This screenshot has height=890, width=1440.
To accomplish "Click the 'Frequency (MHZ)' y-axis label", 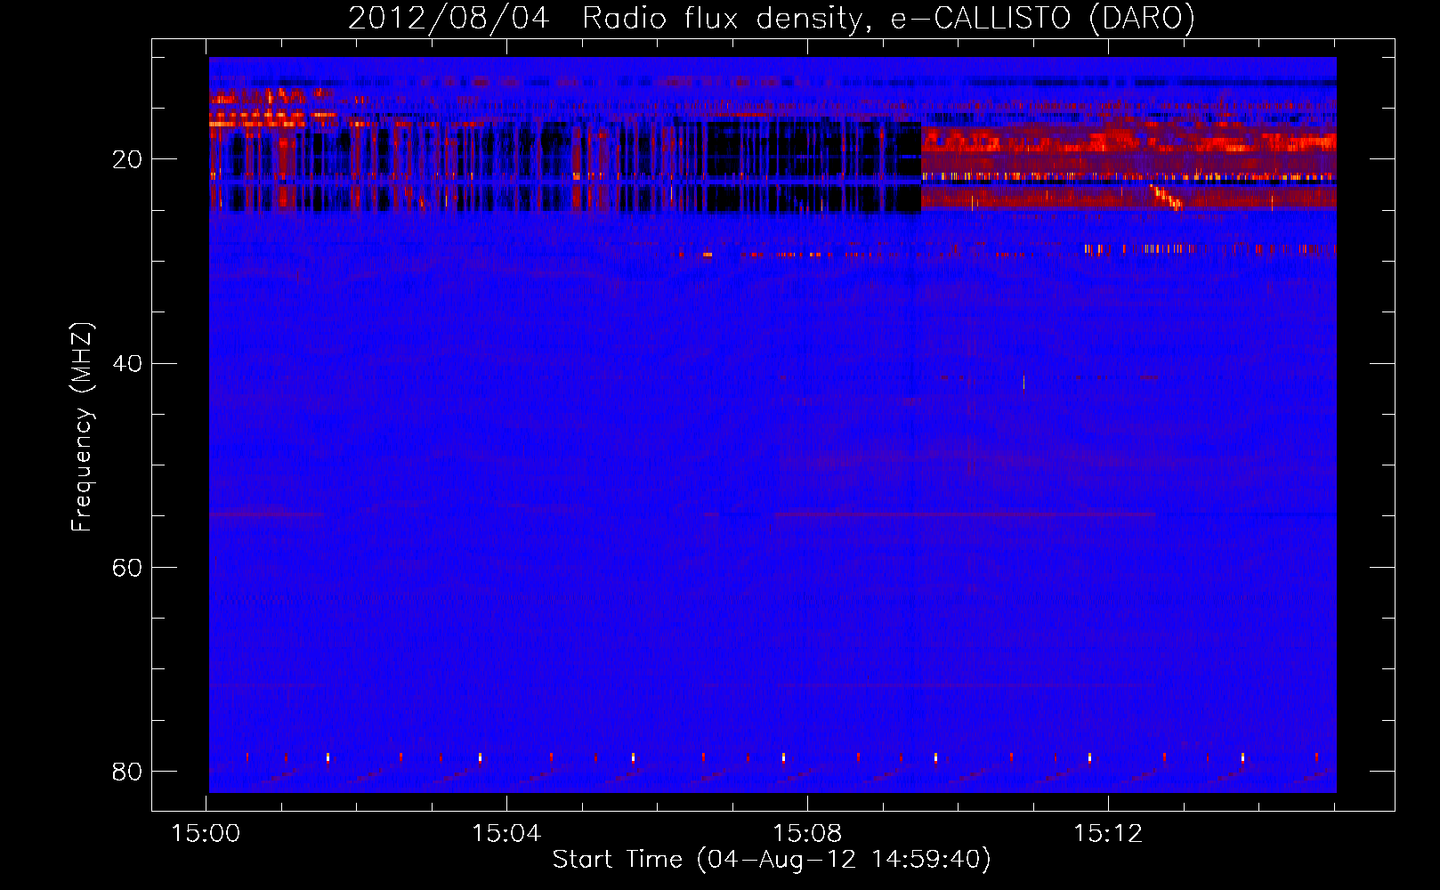I will [82, 427].
